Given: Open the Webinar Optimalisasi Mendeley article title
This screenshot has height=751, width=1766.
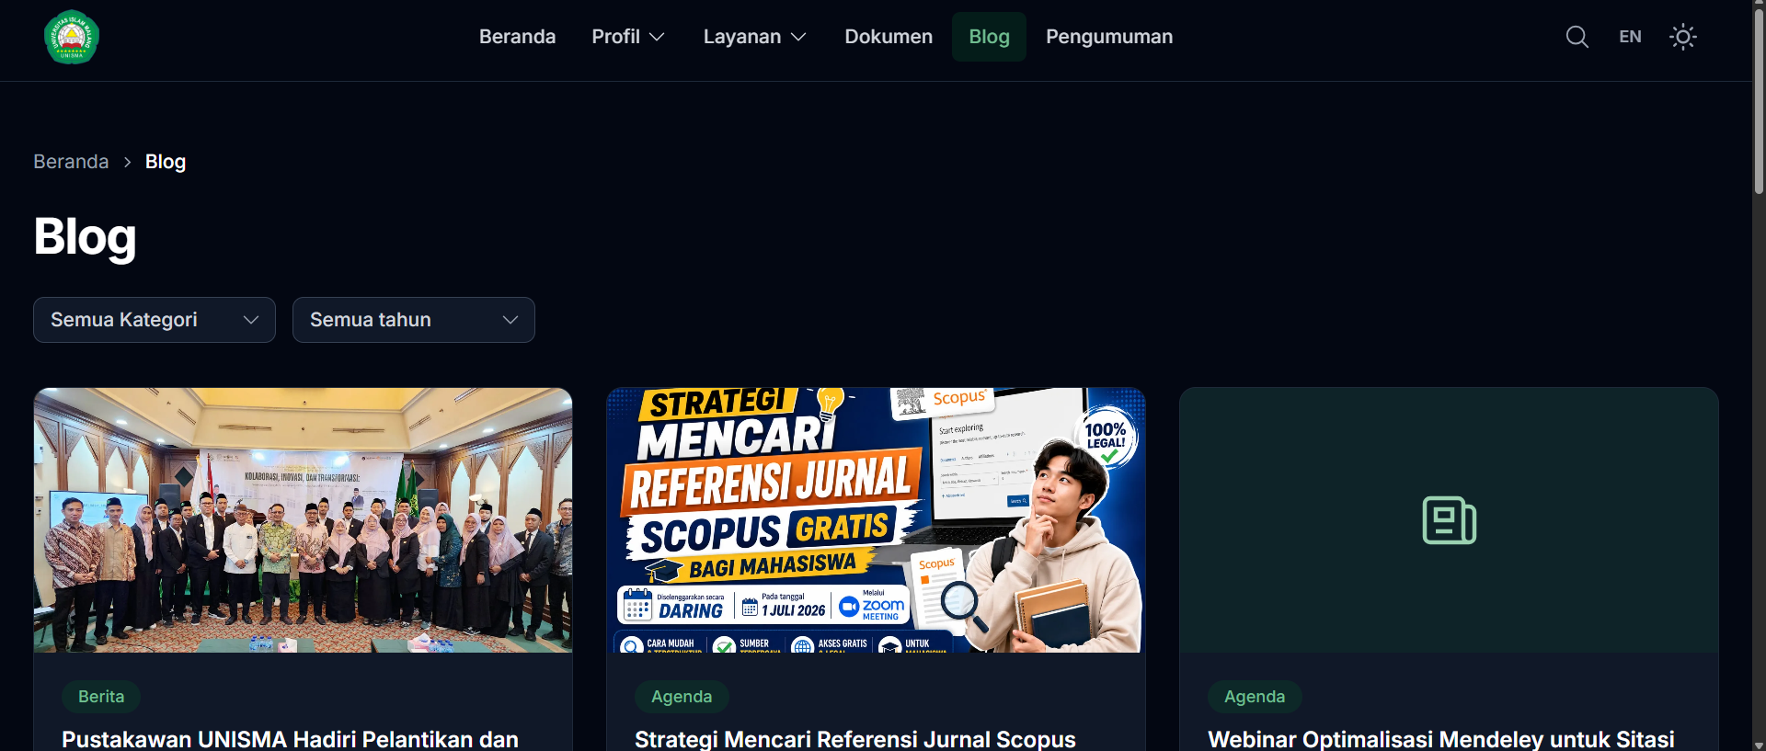Looking at the screenshot, I should click(1441, 739).
